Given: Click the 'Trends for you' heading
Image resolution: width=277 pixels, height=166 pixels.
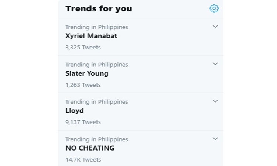Looking at the screenshot, I should [99, 8].
